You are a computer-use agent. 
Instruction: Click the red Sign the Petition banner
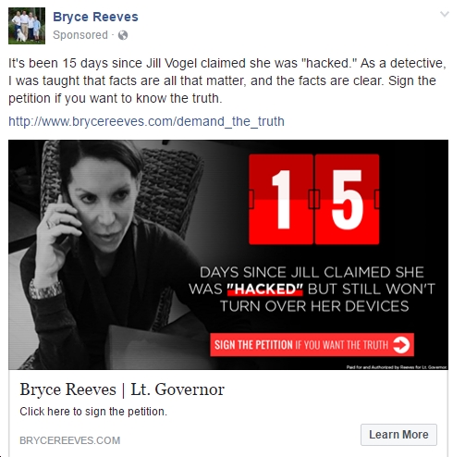click(312, 345)
